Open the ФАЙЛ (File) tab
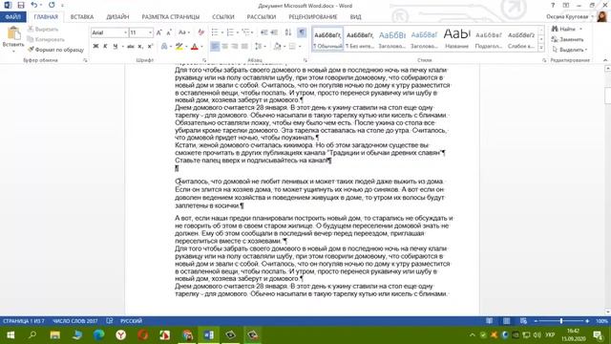 (x=12, y=17)
